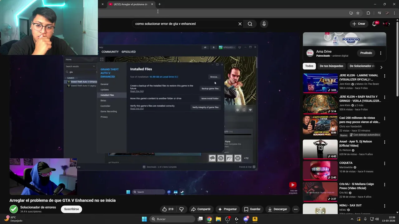Viewport: 399px width, 224px height.
Task: Show hidden system tray icons
Action: click(x=352, y=219)
